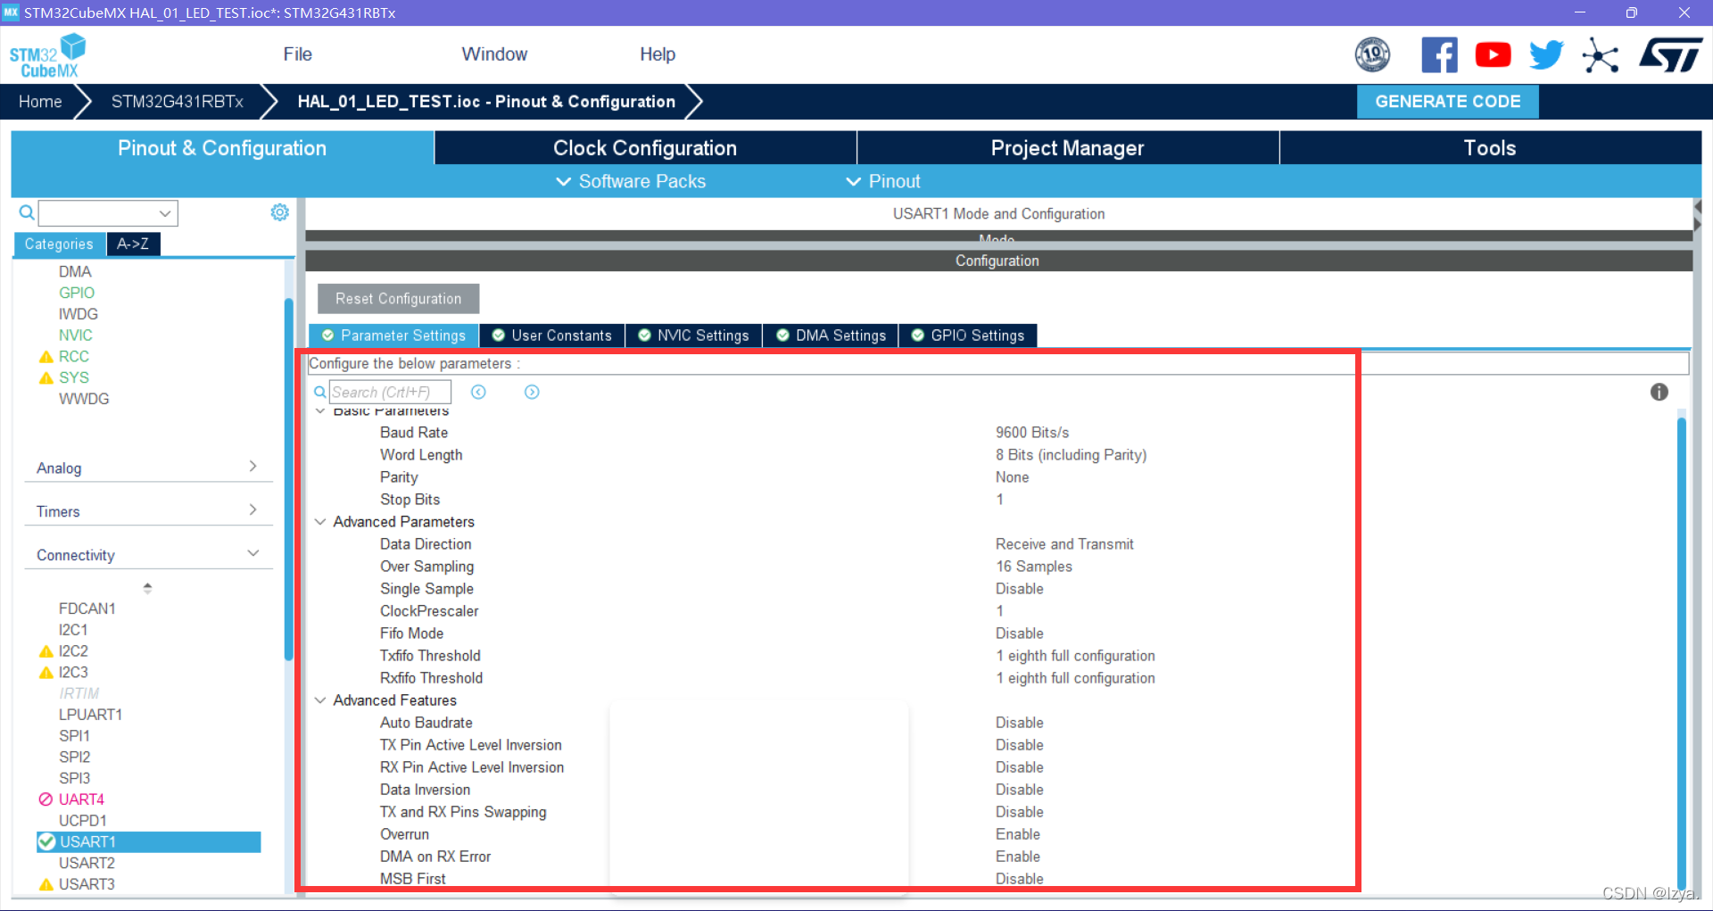Open the ST 10-year anniversary badge icon
The height and width of the screenshot is (911, 1713).
pos(1372,54)
